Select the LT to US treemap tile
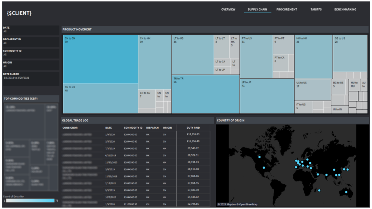 point(193,55)
